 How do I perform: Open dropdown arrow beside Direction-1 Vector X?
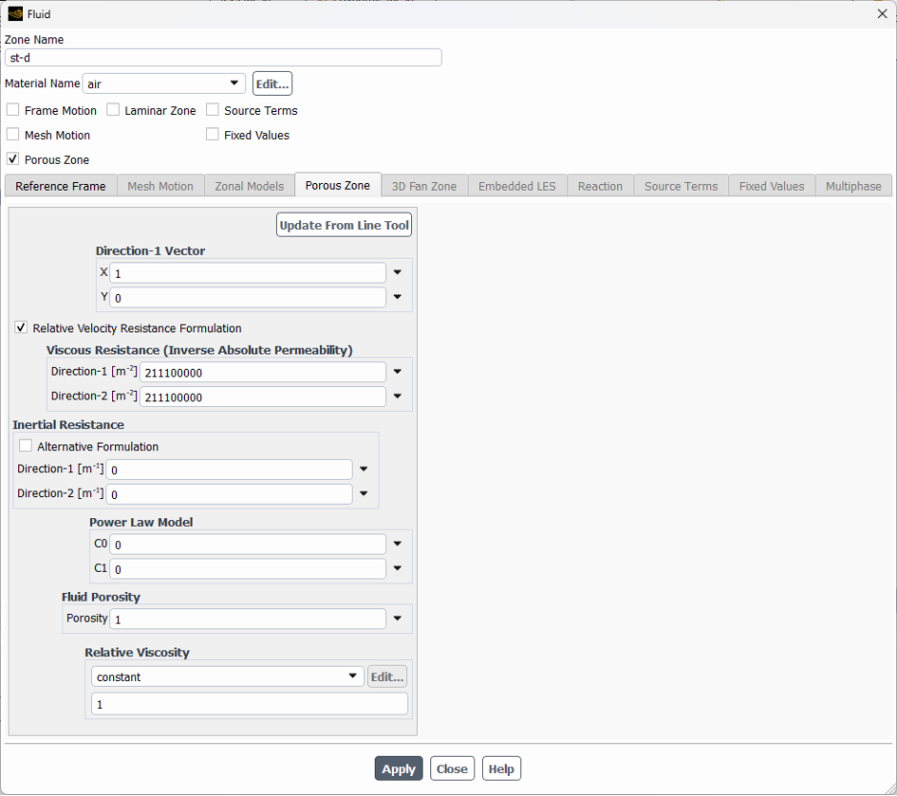[398, 273]
